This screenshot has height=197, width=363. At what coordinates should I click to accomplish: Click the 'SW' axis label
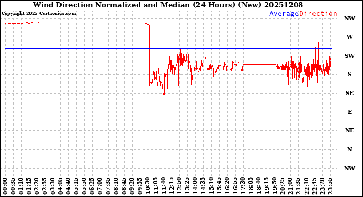[x=349, y=56]
